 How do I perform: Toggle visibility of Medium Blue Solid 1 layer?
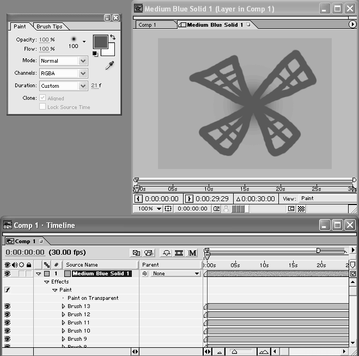click(x=7, y=274)
